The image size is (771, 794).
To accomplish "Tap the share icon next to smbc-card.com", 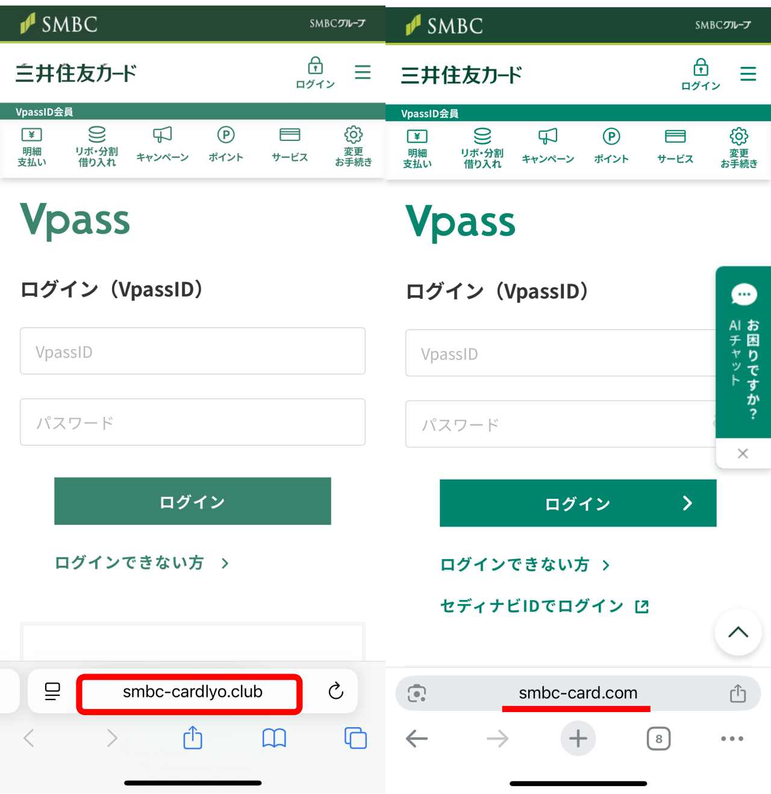I will pos(738,693).
